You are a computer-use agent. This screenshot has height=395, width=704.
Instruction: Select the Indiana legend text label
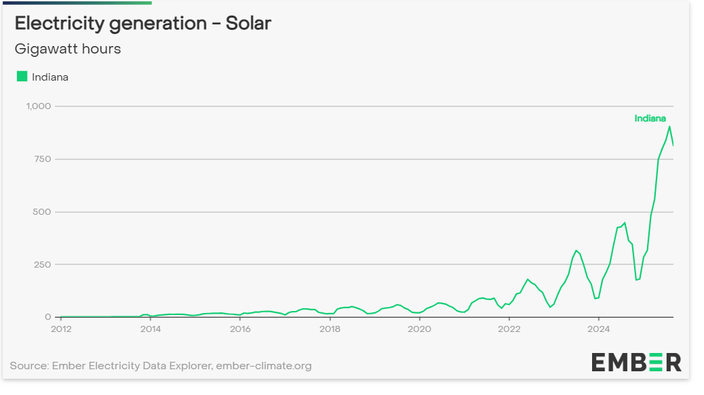[50, 77]
